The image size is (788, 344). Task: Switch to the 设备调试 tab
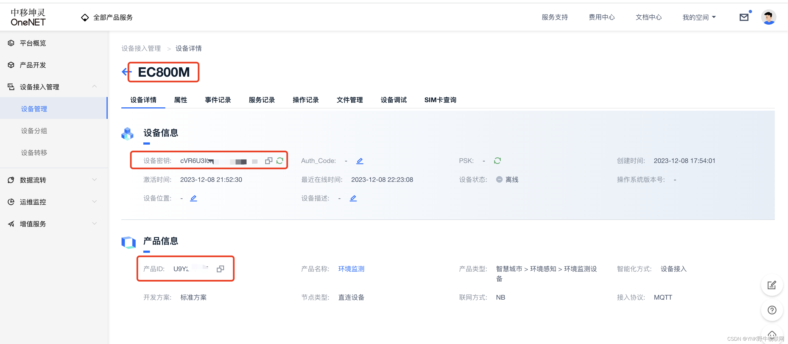(393, 100)
